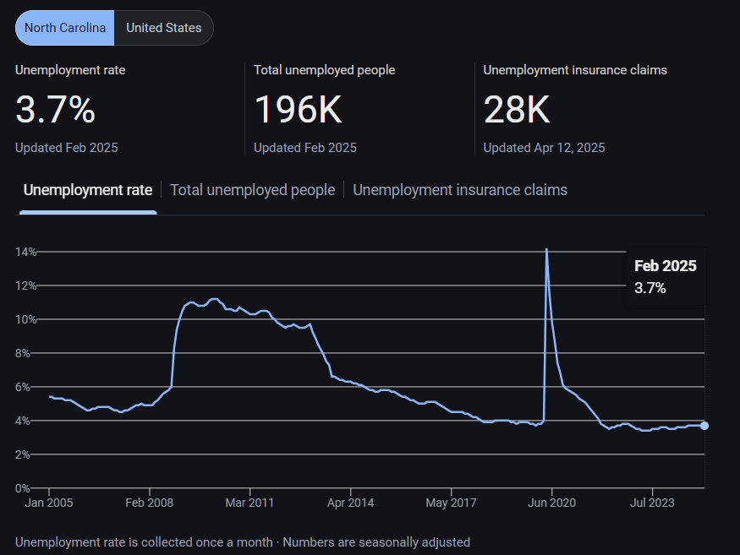Click the 2020 peak of the chart line

pyautogui.click(x=546, y=250)
